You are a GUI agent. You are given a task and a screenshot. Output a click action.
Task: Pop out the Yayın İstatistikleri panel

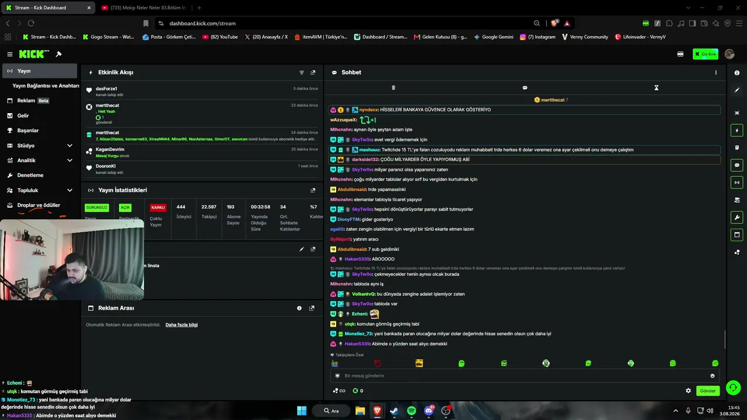click(313, 190)
